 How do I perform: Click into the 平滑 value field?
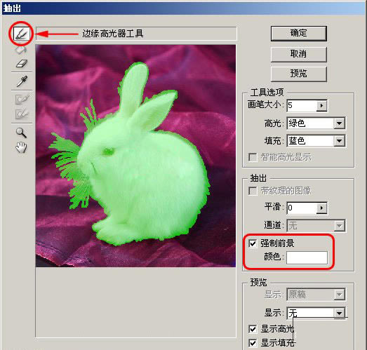(302, 208)
